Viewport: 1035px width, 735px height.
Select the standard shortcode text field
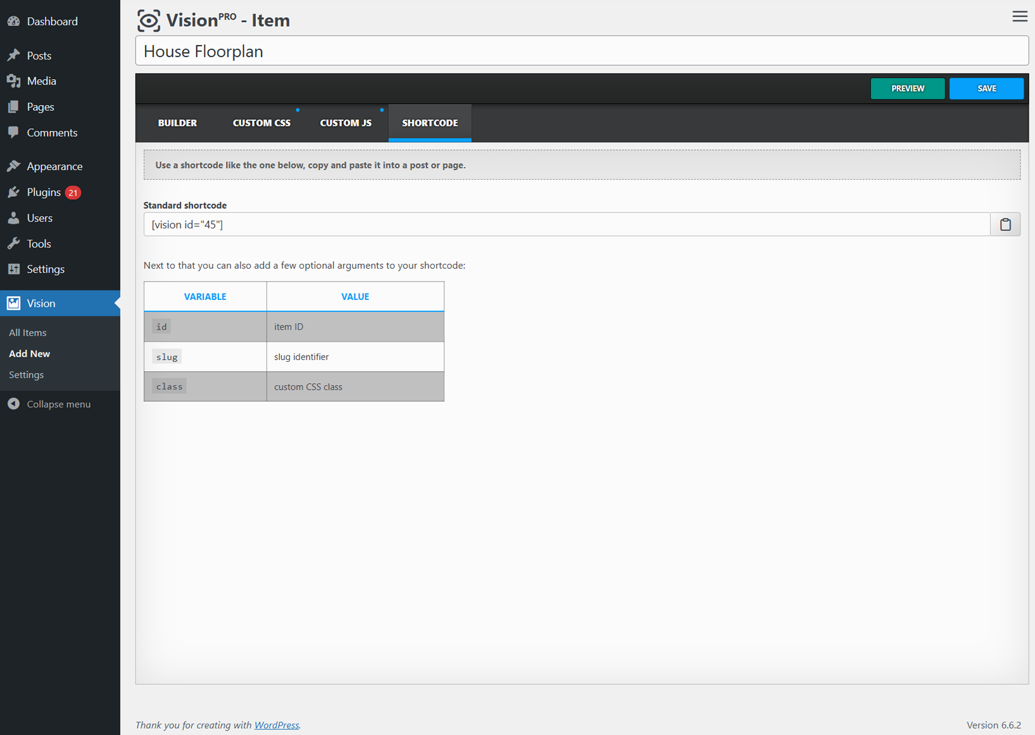coord(567,225)
